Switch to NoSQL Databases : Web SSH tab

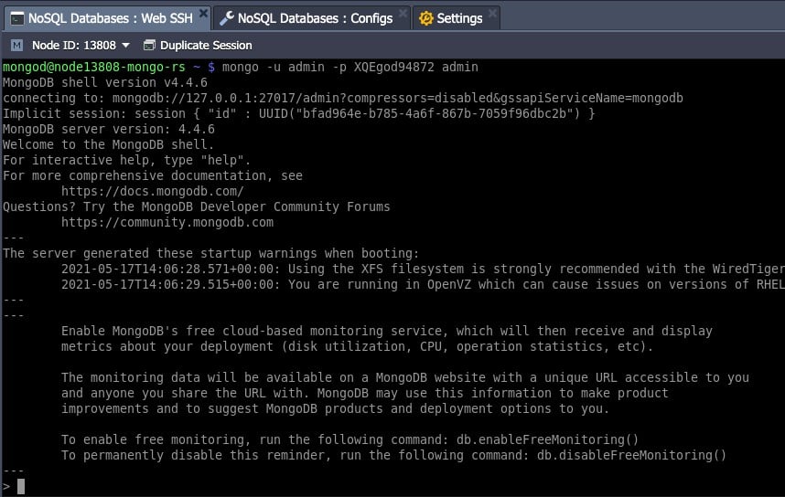107,18
